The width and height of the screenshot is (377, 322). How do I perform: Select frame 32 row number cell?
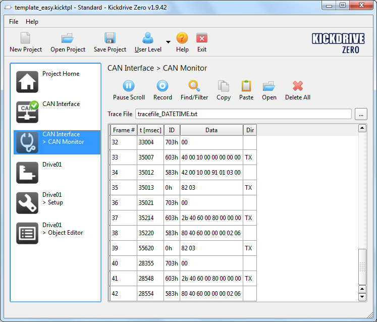point(124,142)
